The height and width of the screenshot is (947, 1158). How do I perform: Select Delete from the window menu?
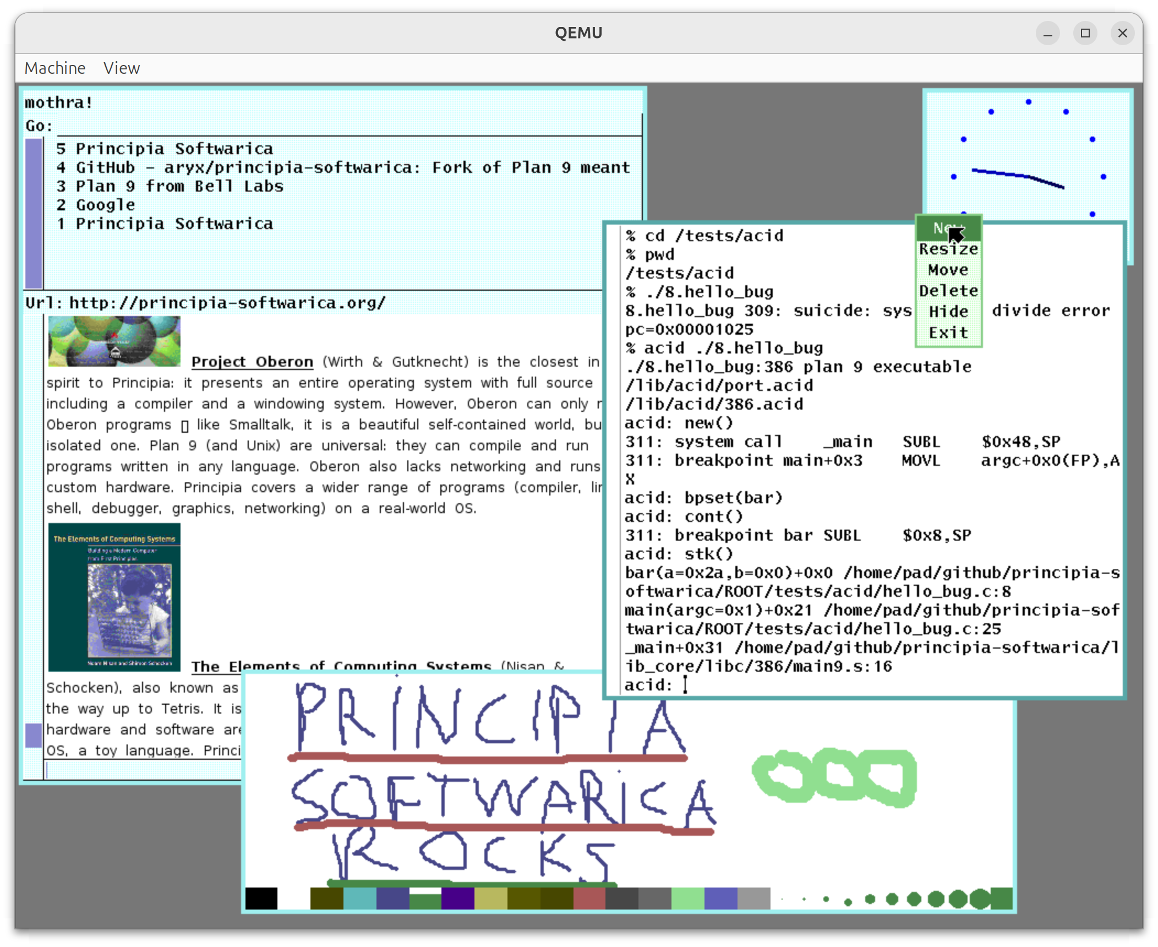tap(948, 290)
